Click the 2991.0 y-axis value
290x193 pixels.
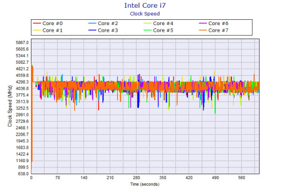[x=22, y=115]
